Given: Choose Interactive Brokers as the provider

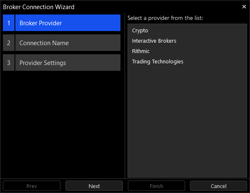Looking at the screenshot, I should click(x=154, y=41).
